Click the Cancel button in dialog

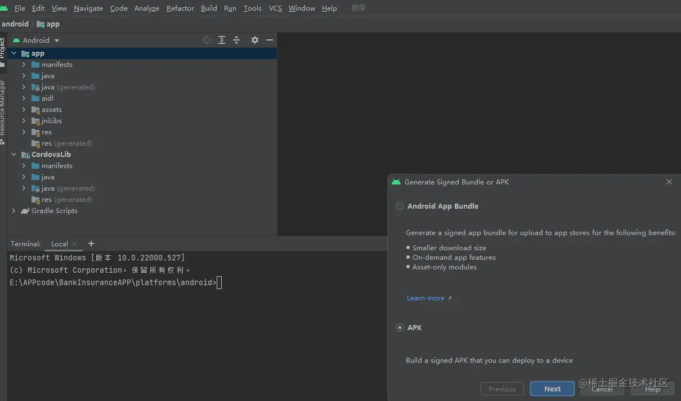pyautogui.click(x=602, y=389)
